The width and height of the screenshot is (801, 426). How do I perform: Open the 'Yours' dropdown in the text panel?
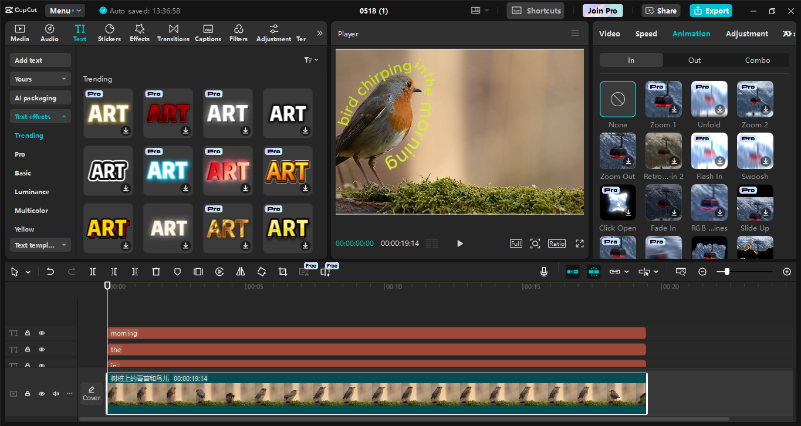click(40, 79)
